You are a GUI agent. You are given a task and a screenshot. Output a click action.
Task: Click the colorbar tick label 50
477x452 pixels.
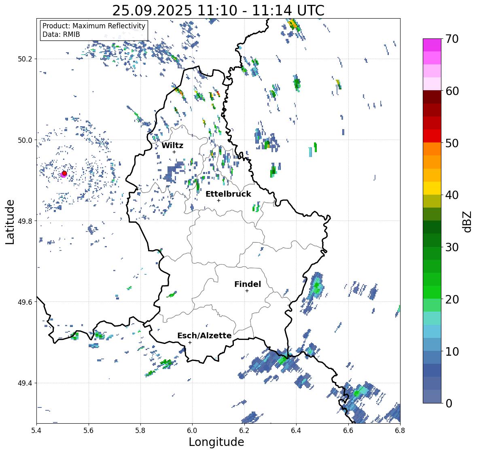click(452, 143)
